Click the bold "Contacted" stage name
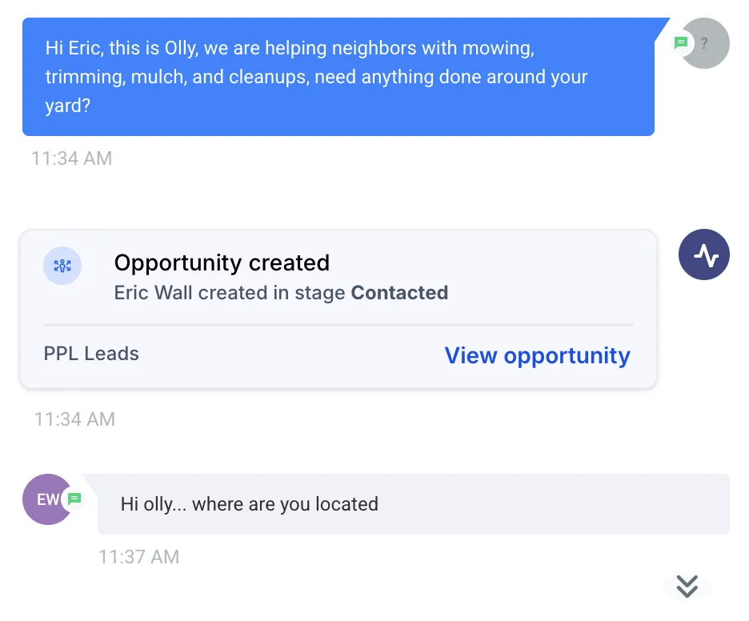The image size is (749, 621). [x=399, y=293]
